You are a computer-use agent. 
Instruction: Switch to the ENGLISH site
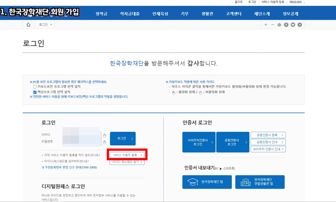pos(296,2)
